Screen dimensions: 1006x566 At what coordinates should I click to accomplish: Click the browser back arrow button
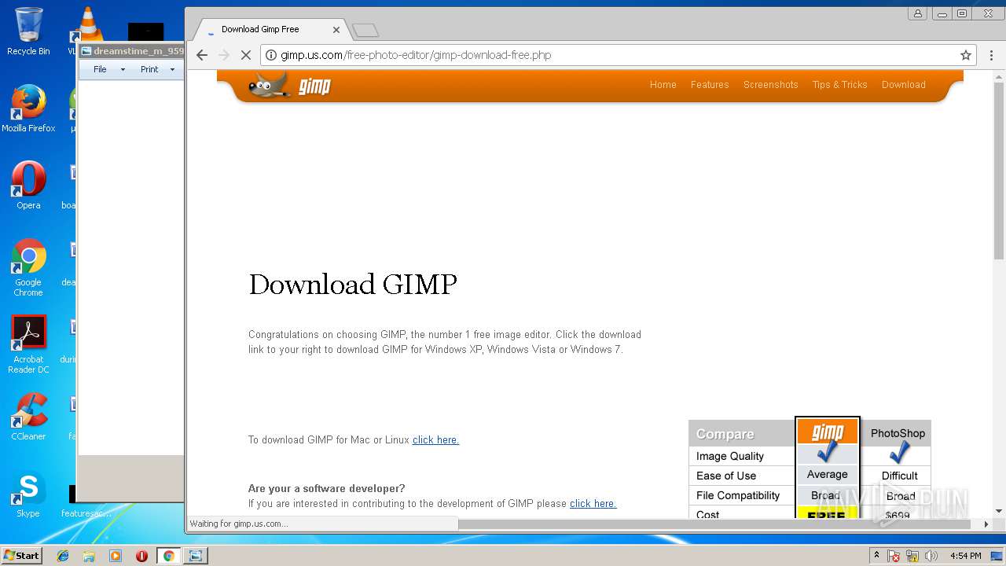[202, 55]
